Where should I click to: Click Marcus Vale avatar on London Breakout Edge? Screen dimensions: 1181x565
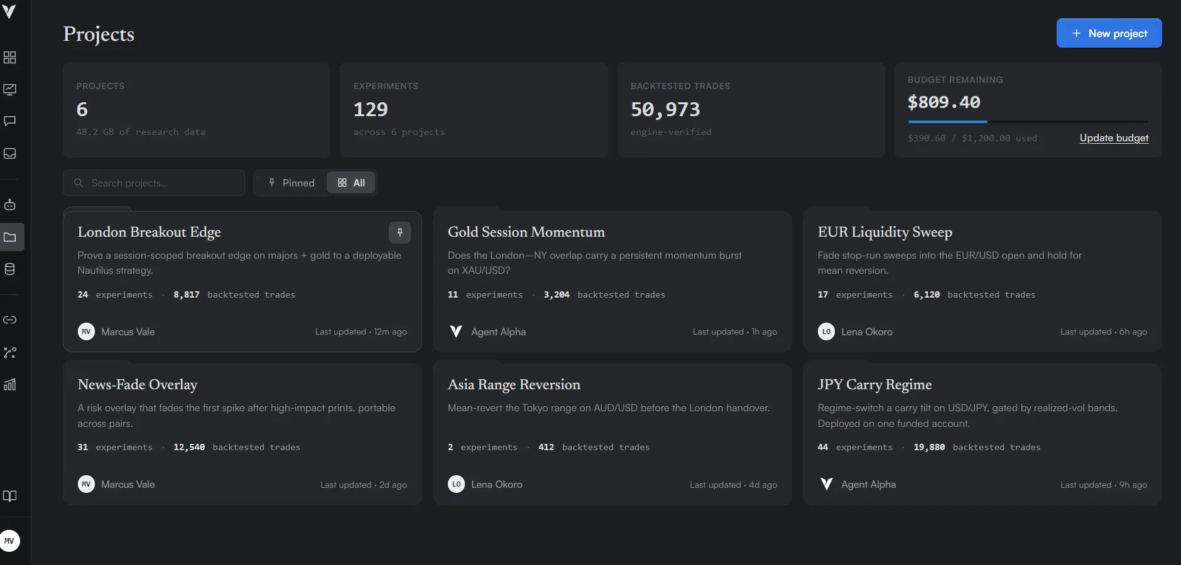[x=86, y=331]
